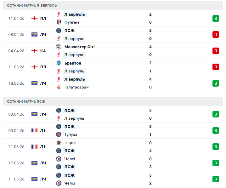Open the Галатасарай team link
The height and width of the screenshot is (188, 226).
[x=76, y=87]
